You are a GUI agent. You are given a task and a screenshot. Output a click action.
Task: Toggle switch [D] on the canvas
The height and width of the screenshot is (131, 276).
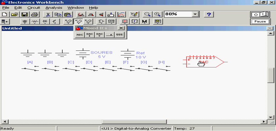click(89, 68)
